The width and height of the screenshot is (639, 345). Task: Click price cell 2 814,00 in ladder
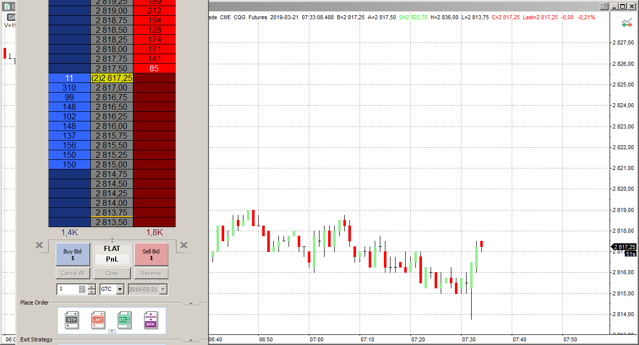coord(112,203)
